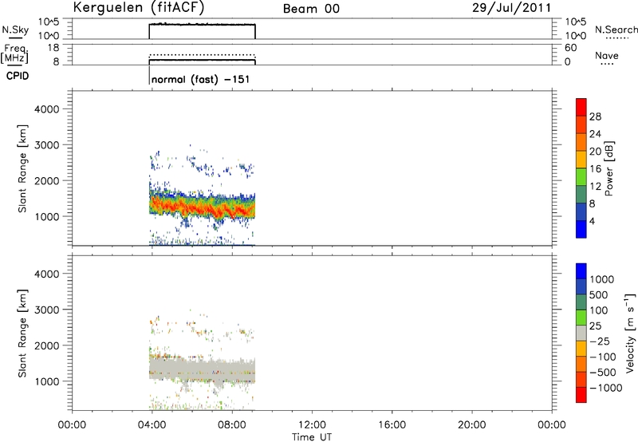Click the dark blue bottom segment of the Power colorbar
The image size is (638, 442).
581,229
